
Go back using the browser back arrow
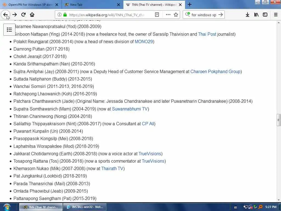(x=5, y=15)
